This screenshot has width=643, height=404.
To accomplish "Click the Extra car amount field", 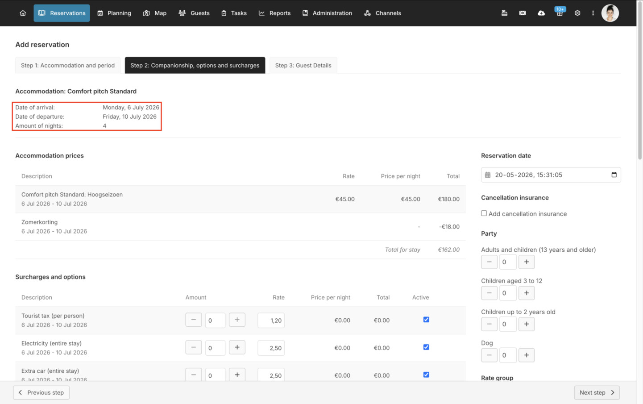I will pos(215,375).
